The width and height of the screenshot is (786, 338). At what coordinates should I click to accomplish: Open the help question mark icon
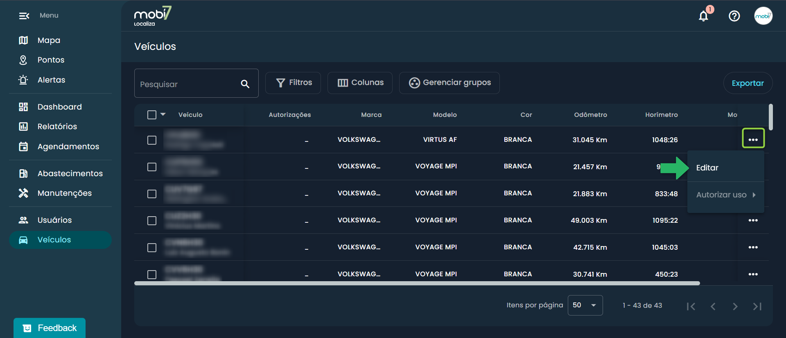[734, 16]
